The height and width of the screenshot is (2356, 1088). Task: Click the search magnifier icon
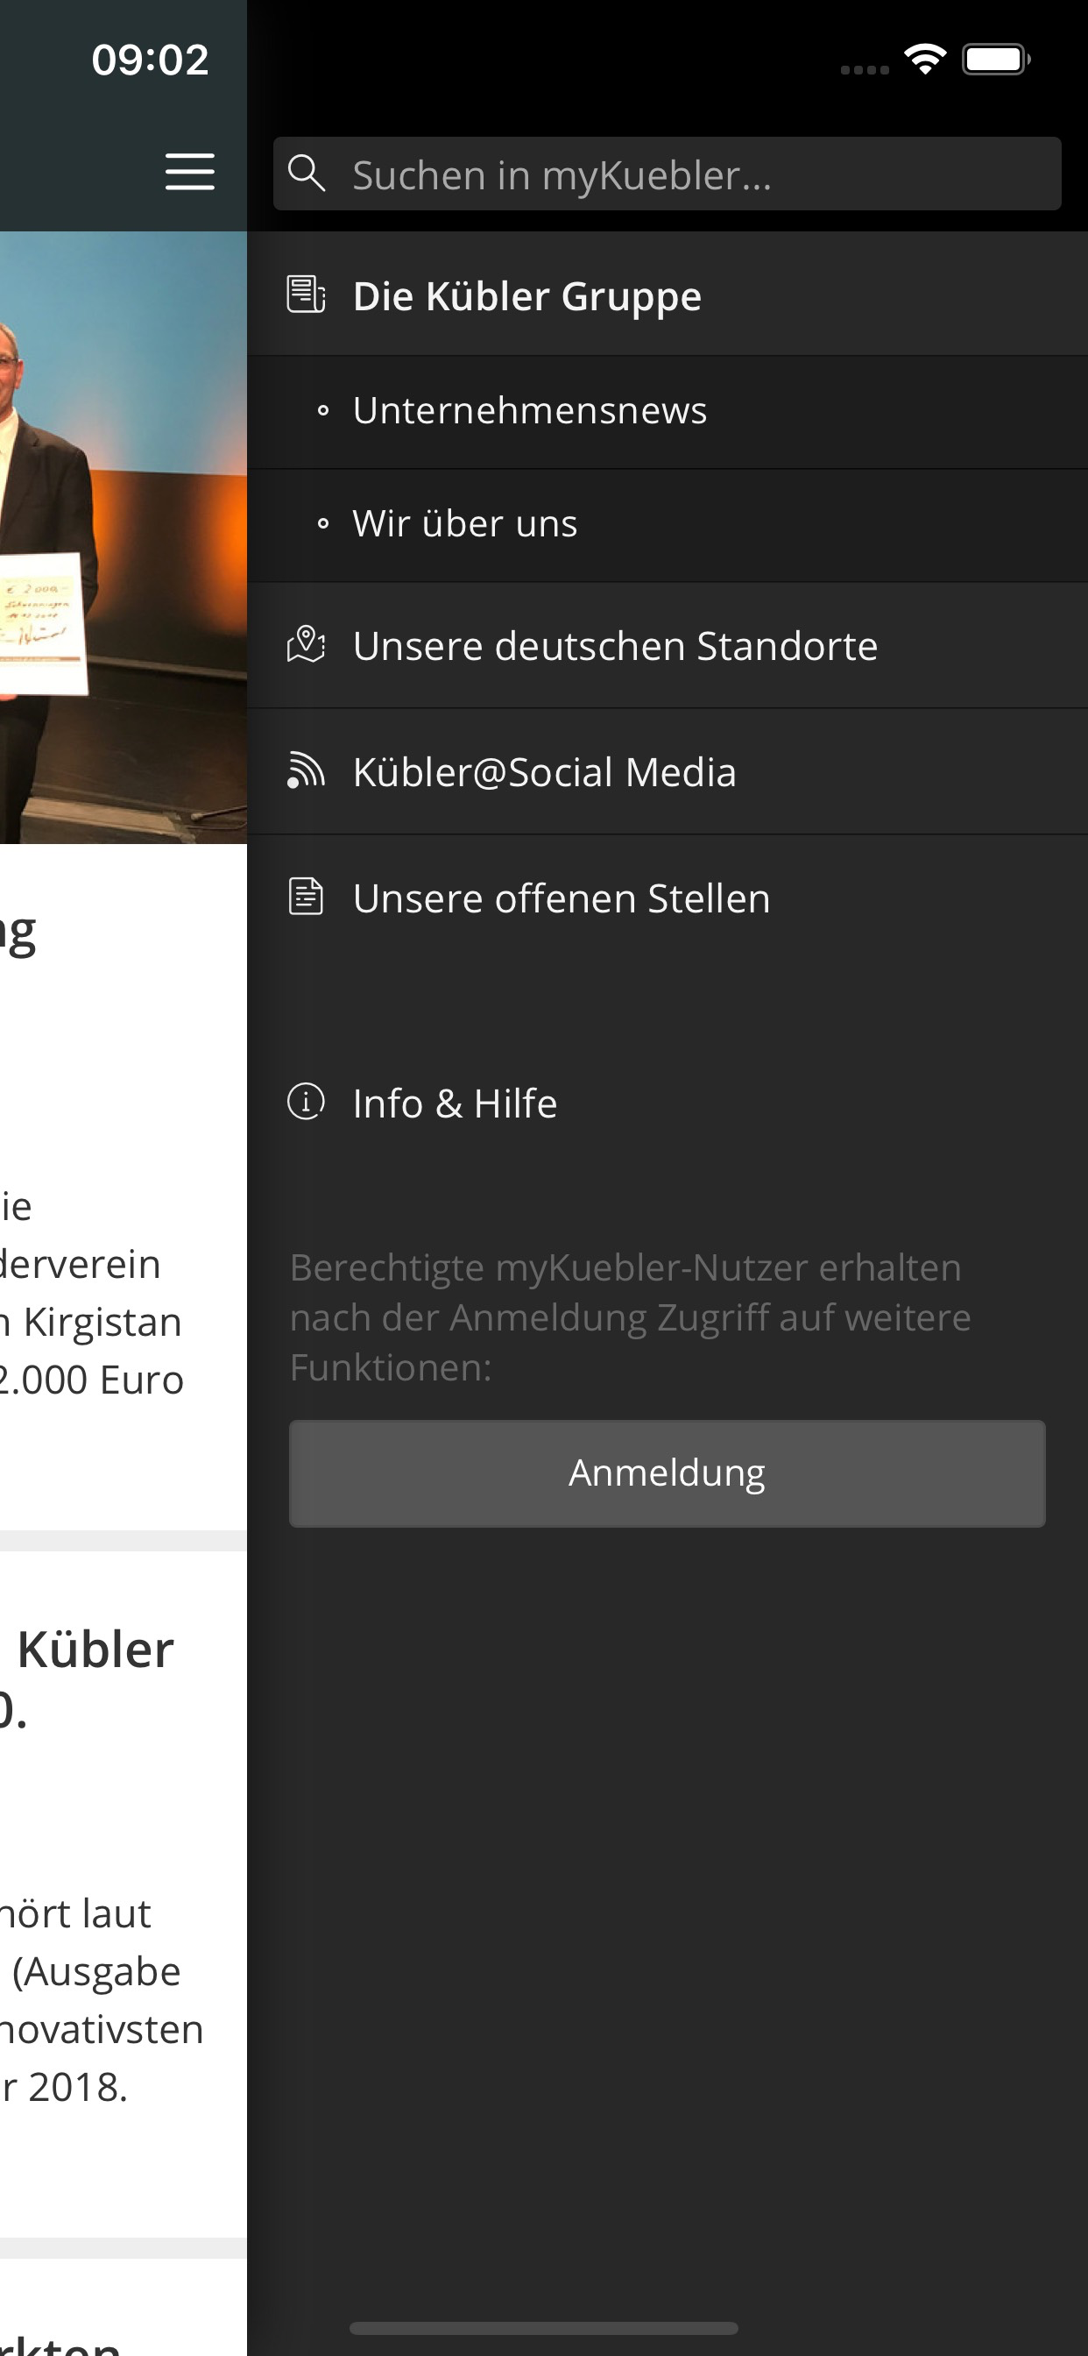(x=307, y=173)
